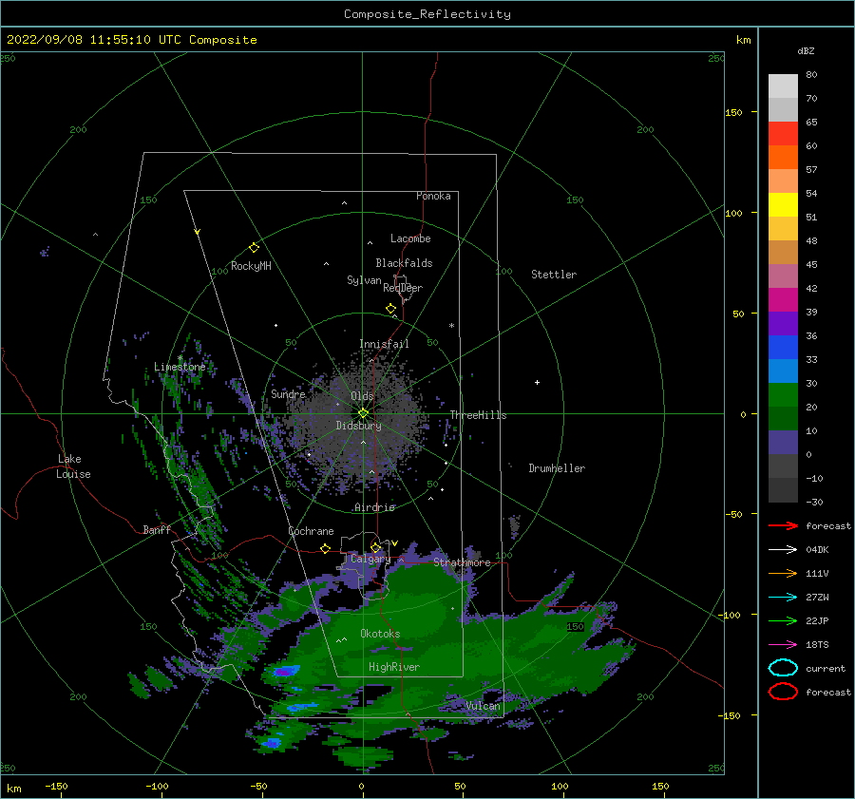This screenshot has width=855, height=799.
Task: Click the Ponoka town label
Action: [433, 196]
